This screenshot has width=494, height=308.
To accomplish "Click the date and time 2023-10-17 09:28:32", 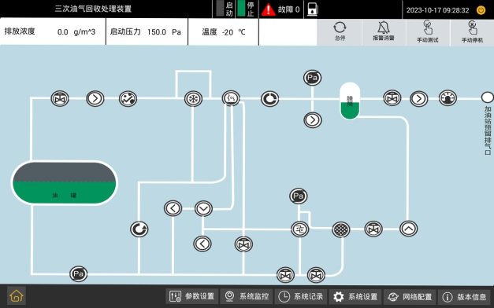I will [x=437, y=10].
